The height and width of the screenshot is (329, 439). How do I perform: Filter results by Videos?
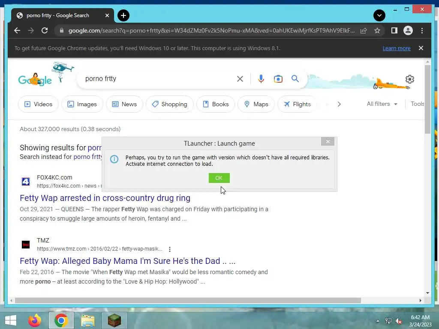click(x=38, y=104)
